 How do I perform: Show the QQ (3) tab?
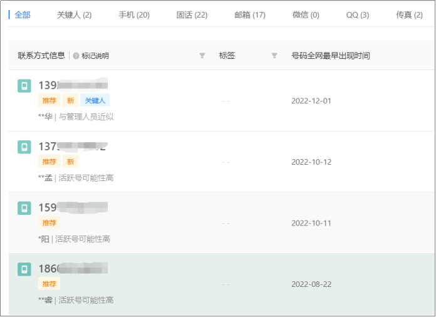pos(358,14)
